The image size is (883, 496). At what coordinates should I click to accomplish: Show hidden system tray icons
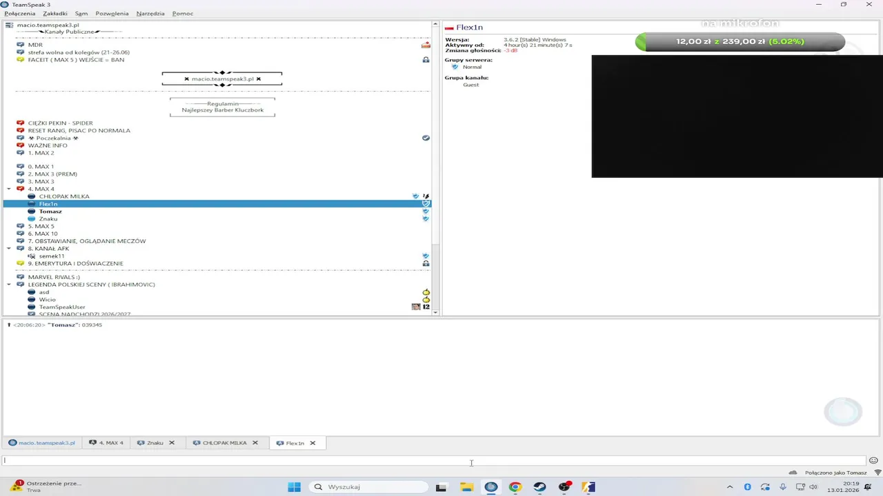pos(730,487)
